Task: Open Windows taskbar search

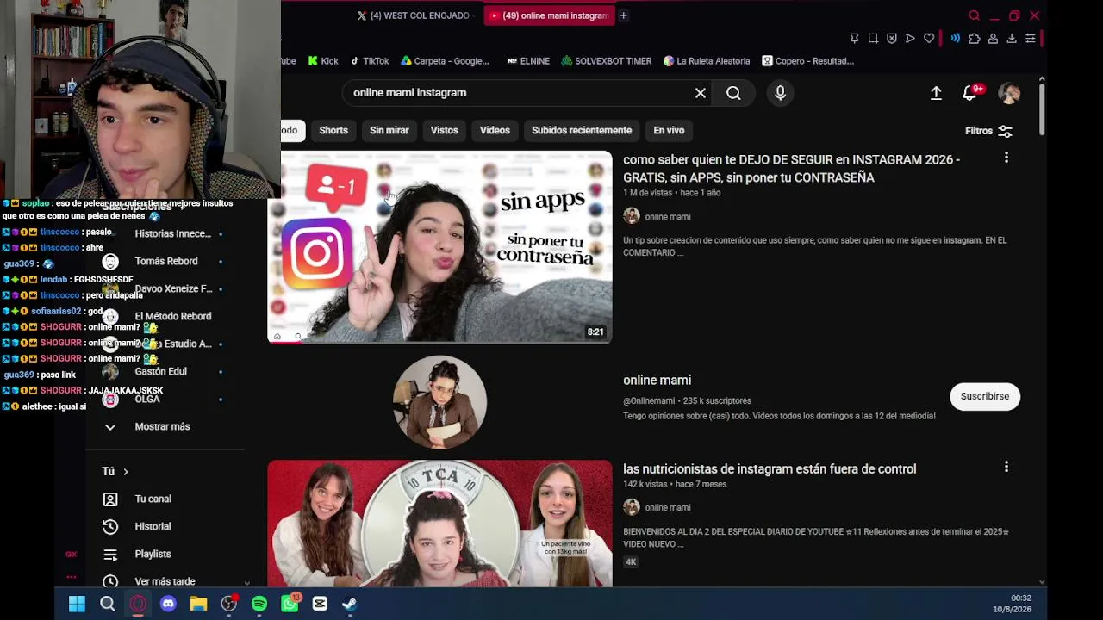Action: (108, 604)
